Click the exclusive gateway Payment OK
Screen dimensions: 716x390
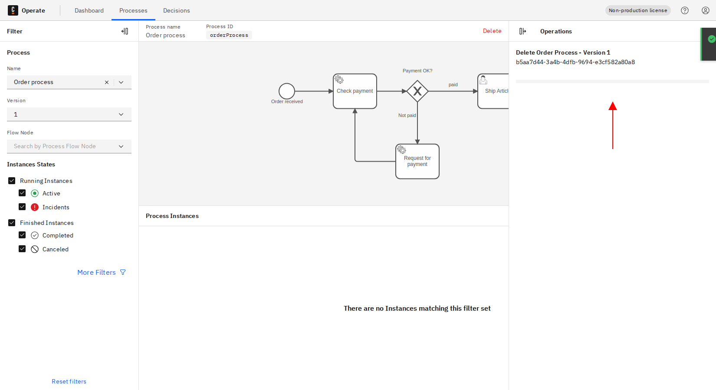coord(417,91)
